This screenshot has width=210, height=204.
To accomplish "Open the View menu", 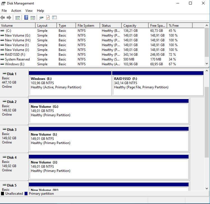I will [29, 11].
